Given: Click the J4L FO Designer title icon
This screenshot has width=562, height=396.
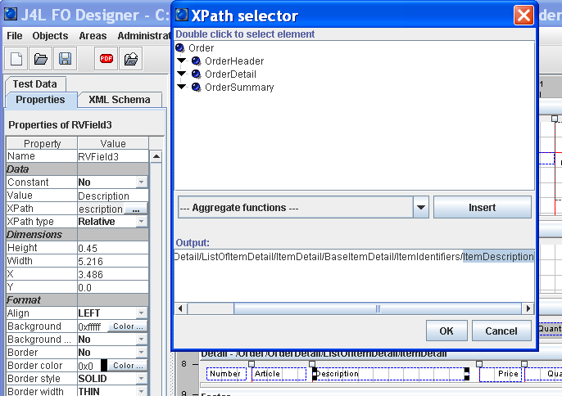Looking at the screenshot, I should [x=11, y=14].
